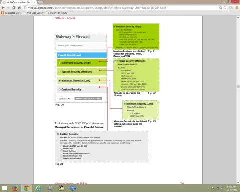The width and height of the screenshot is (240, 192).
Task: Go to the Home page icon
Action: [19, 8]
